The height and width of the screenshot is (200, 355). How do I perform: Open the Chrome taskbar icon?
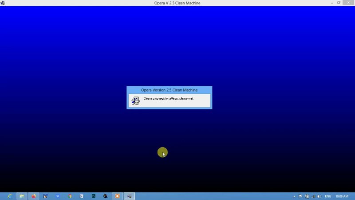point(70,196)
